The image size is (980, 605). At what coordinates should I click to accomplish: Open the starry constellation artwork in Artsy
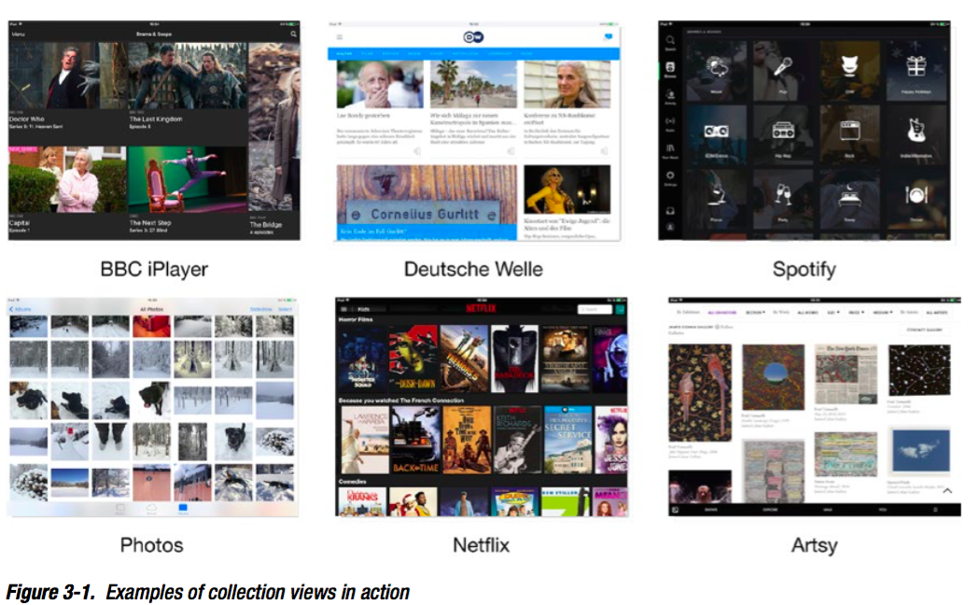(x=918, y=370)
